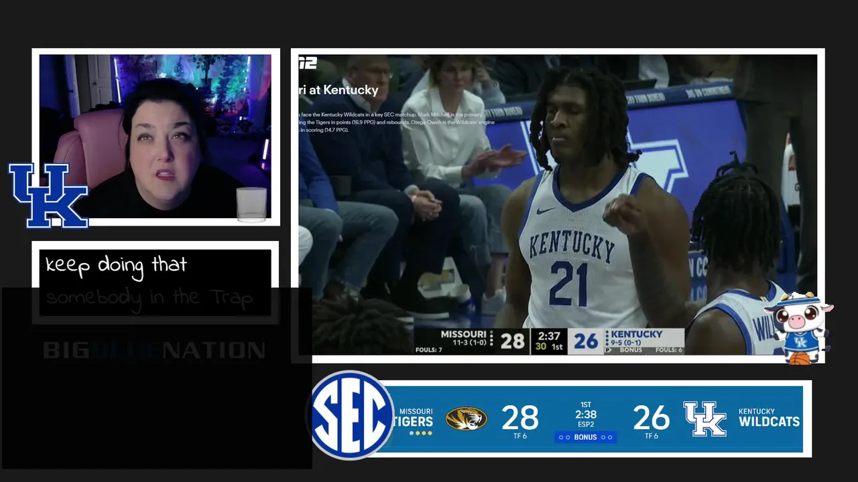Click the faded BIG BLUE NATION banner text
Viewport: 858px width, 482px height.
(154, 350)
